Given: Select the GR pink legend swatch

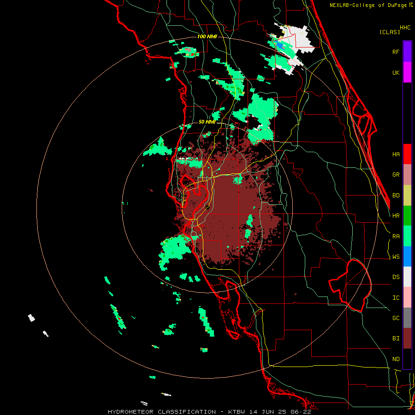Looking at the screenshot, I should [x=407, y=175].
